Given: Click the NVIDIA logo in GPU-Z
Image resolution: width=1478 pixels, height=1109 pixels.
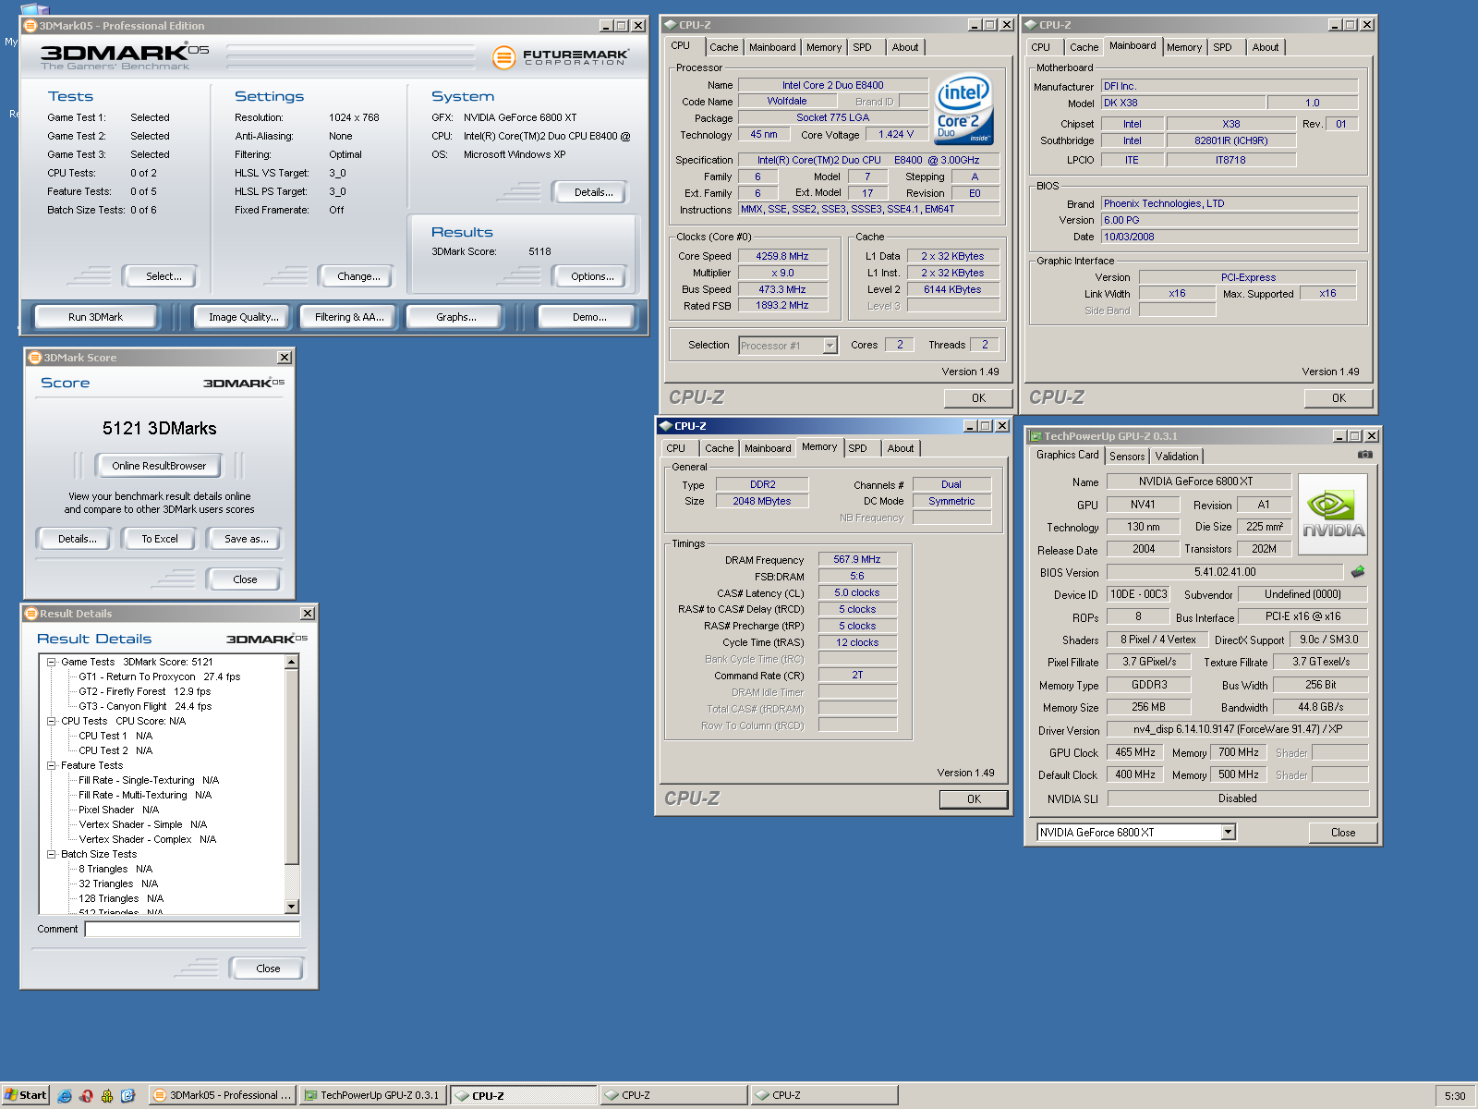Looking at the screenshot, I should point(1332,514).
